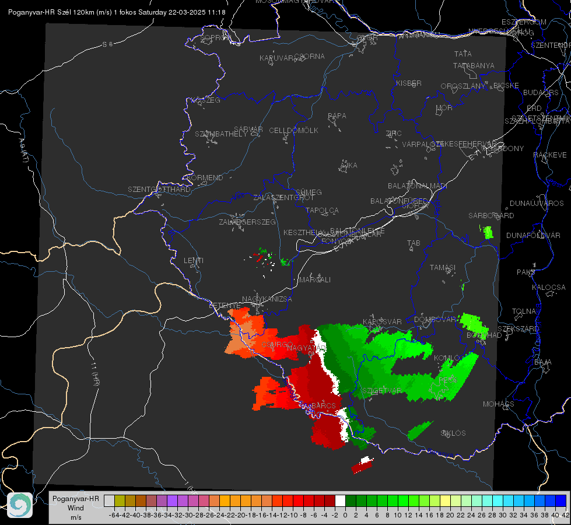Click the Poganyvar-HR radar title timestamp
Viewport: 571px width, 525px height.
tap(117, 12)
